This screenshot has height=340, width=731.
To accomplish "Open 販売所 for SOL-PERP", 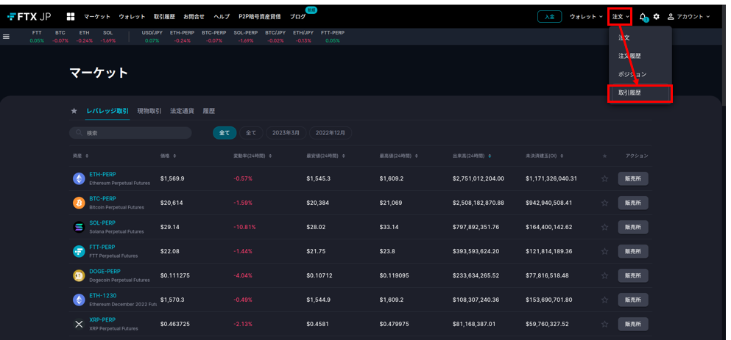I will (633, 227).
